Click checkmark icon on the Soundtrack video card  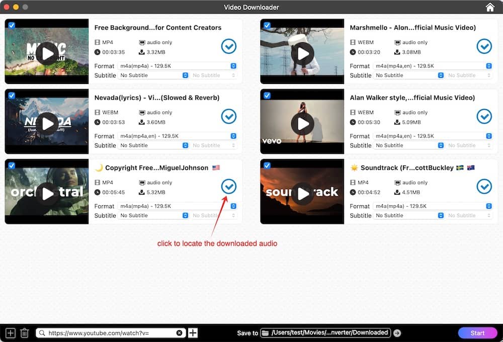click(484, 187)
